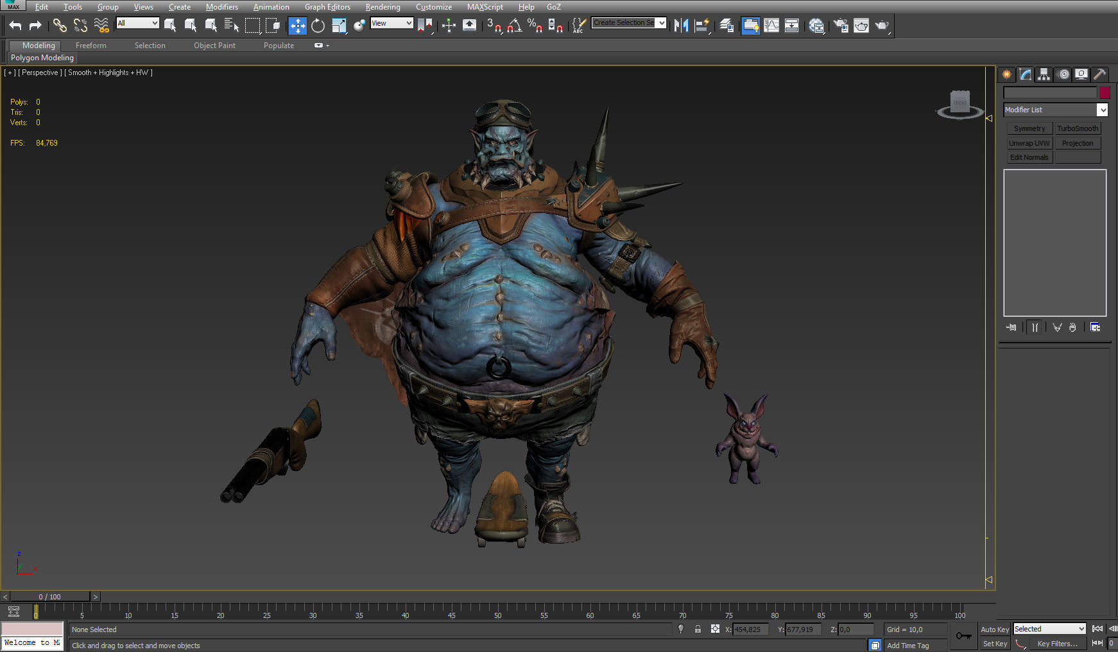Open the viewport [+] general menu

[x=10, y=73]
